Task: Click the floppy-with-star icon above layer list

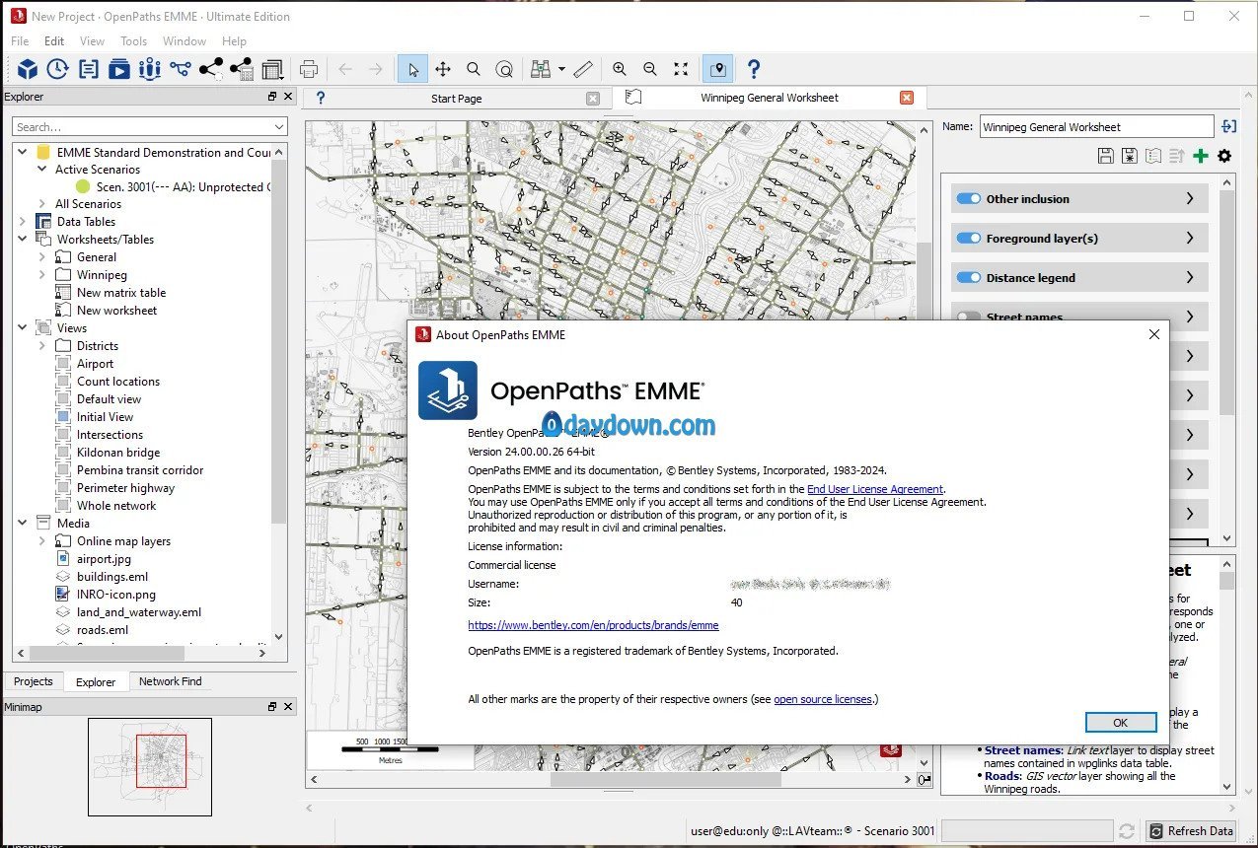Action: pyautogui.click(x=1129, y=156)
